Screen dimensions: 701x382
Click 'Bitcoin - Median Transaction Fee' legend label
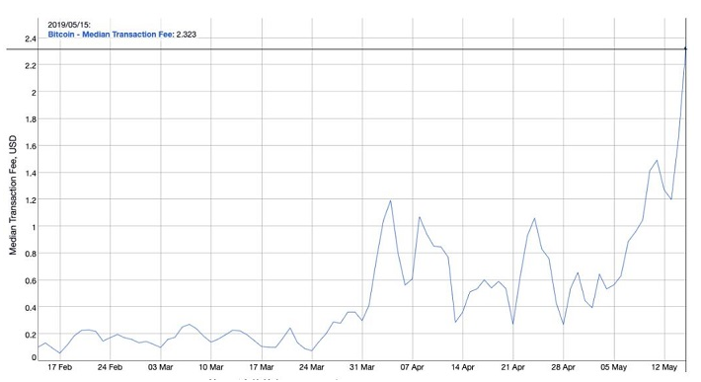(x=110, y=35)
